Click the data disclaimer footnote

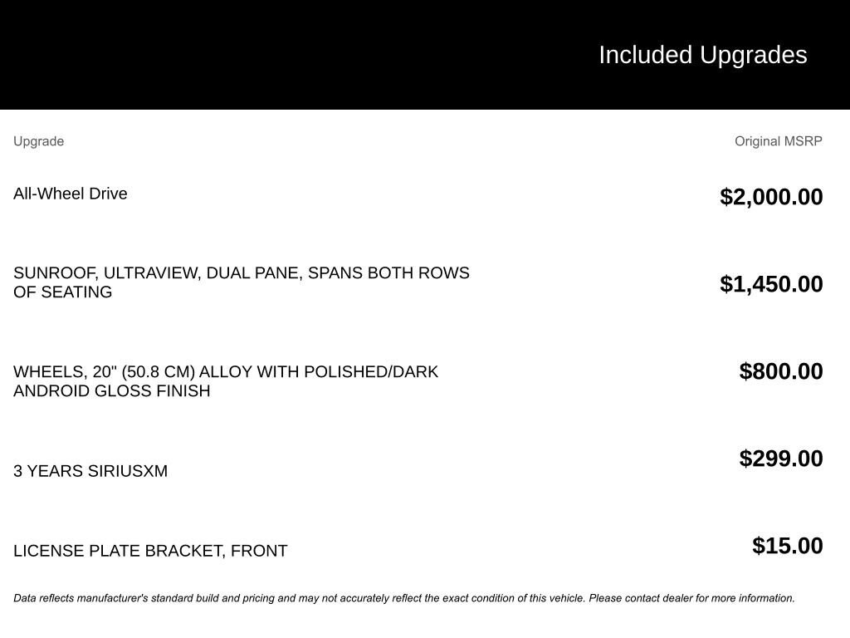pyautogui.click(x=404, y=598)
